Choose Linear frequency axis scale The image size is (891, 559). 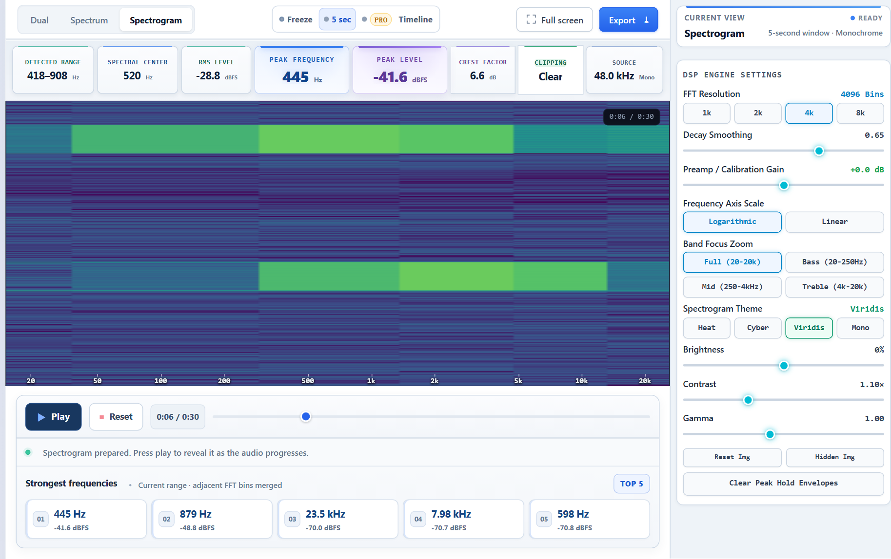834,222
